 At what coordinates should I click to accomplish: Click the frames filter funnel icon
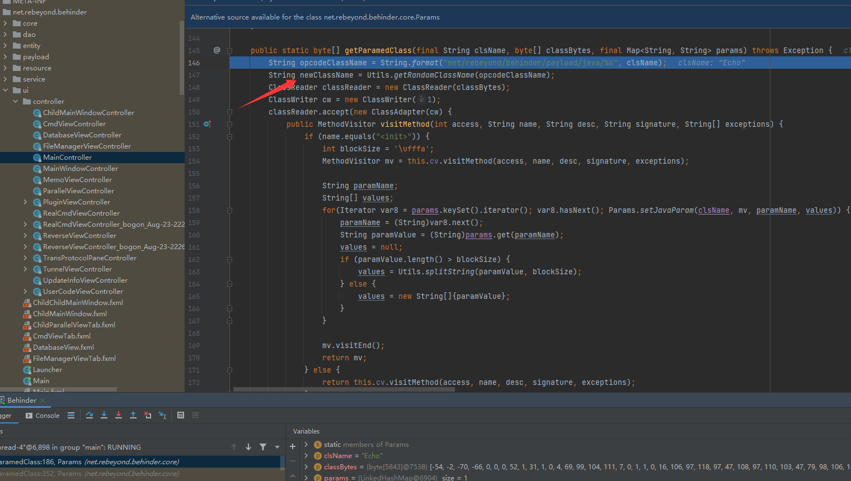263,447
